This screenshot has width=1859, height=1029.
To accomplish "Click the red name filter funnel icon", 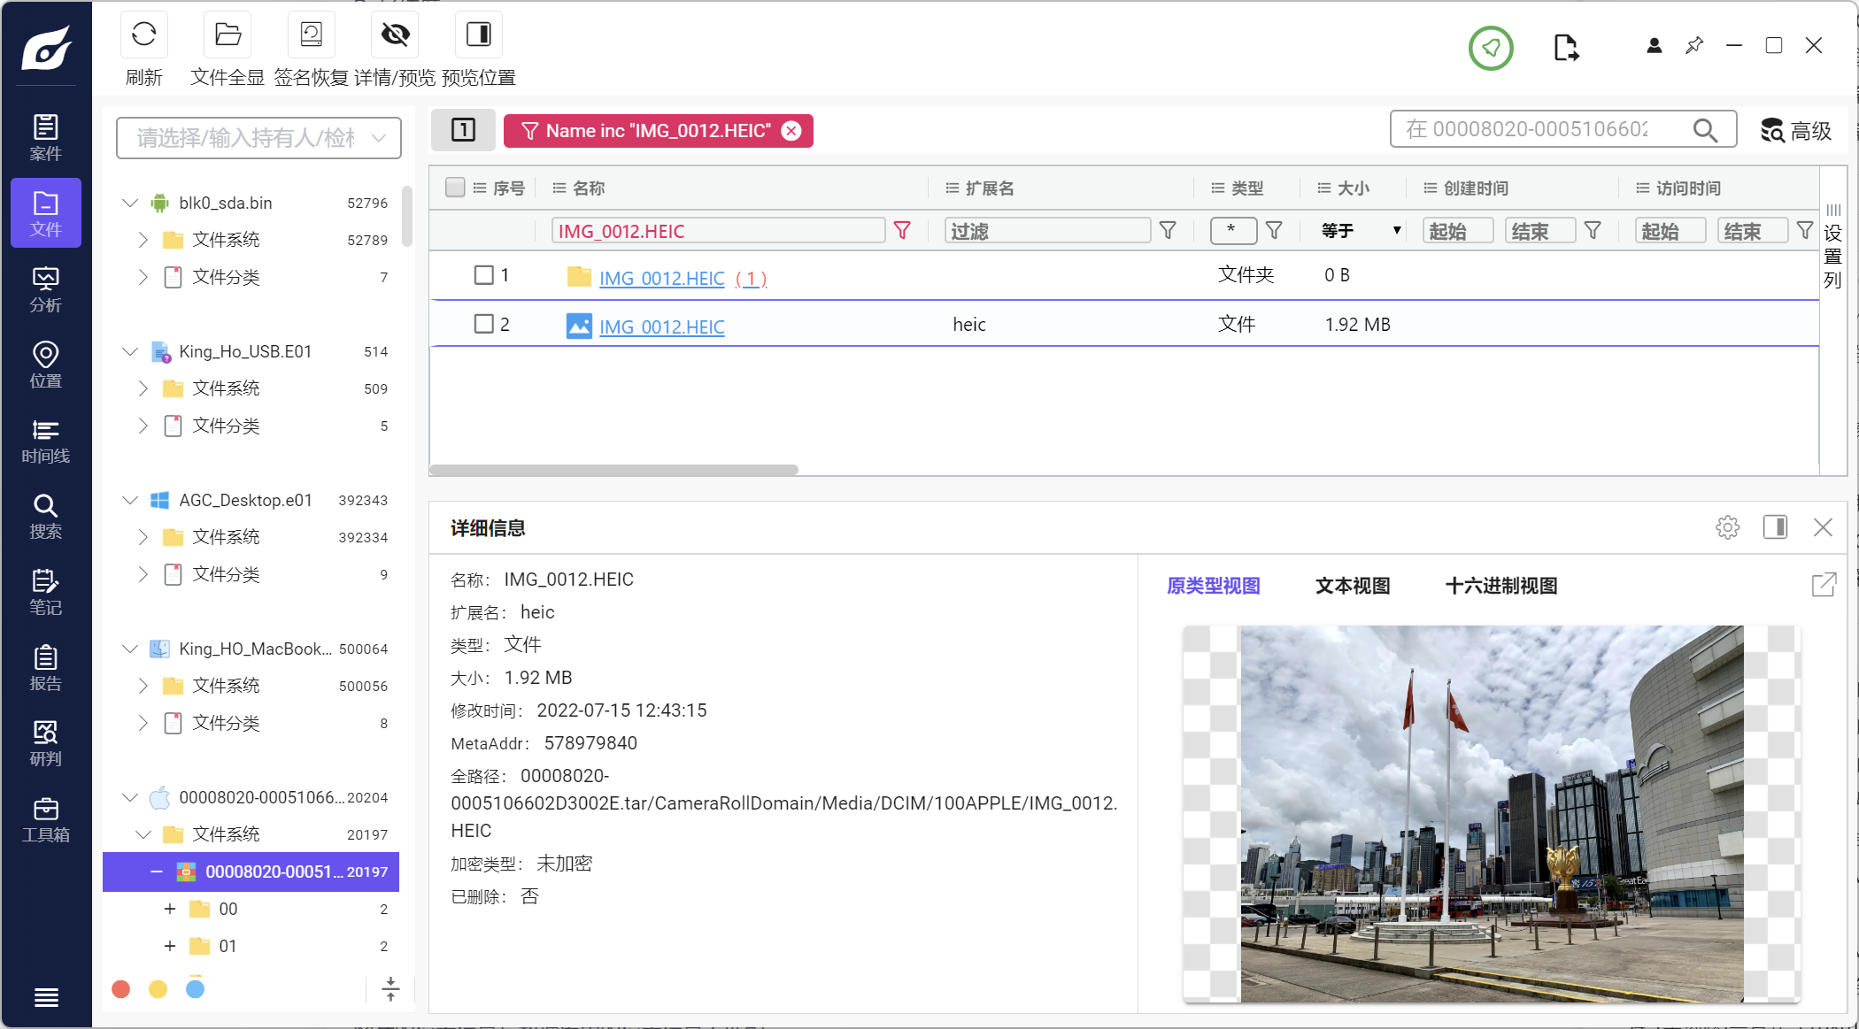I will (902, 231).
